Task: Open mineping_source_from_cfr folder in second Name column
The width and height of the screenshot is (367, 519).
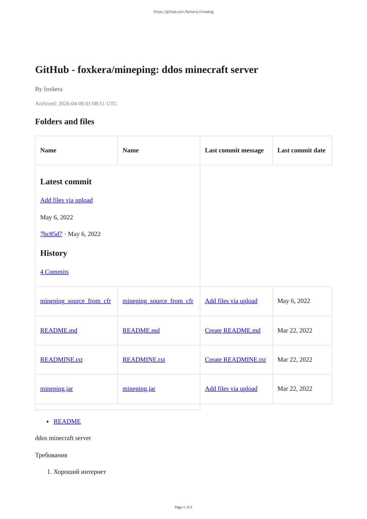Action: (158, 301)
